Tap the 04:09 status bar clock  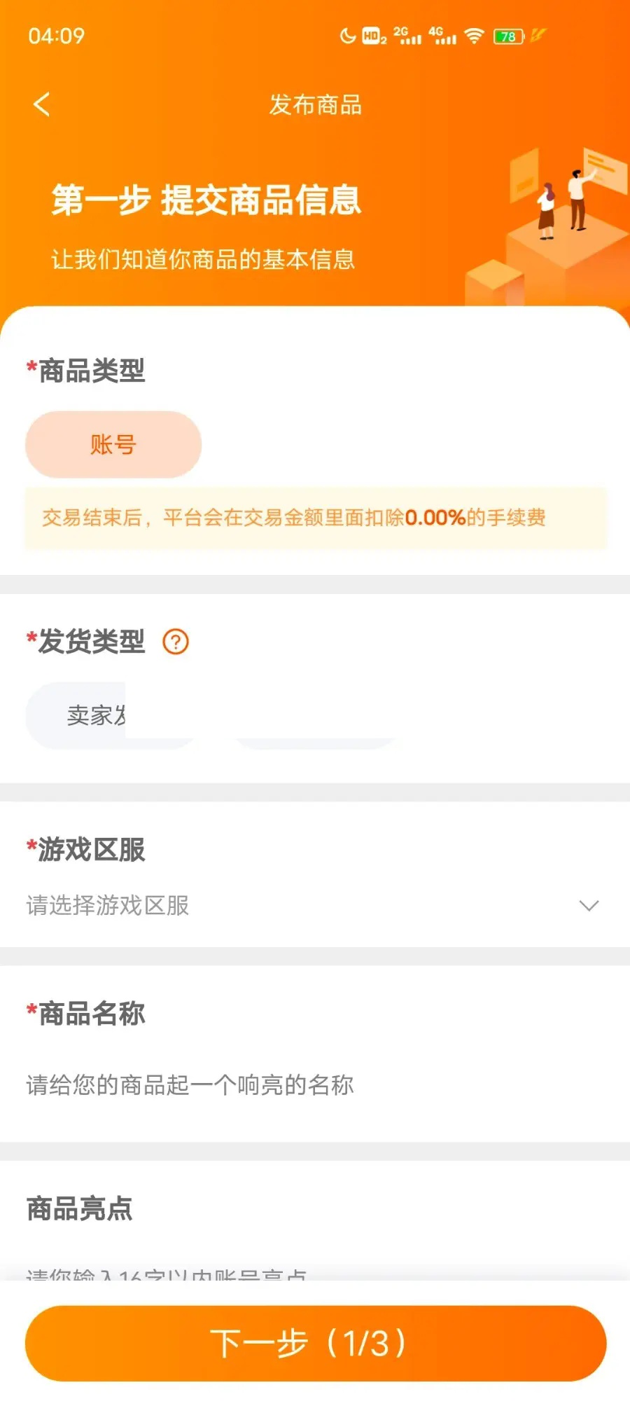coord(57,36)
